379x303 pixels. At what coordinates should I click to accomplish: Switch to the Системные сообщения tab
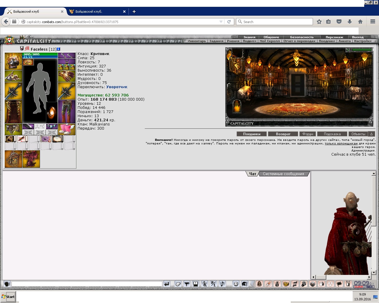click(283, 174)
